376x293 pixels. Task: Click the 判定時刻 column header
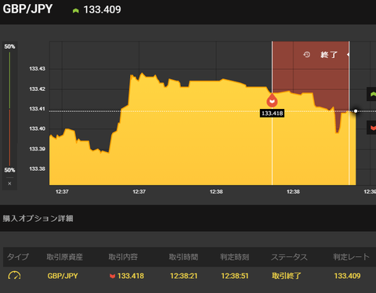coord(234,257)
